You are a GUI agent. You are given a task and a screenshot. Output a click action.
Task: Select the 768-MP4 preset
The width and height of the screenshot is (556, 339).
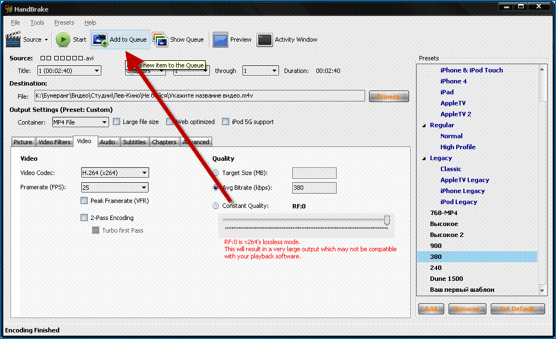[444, 213]
